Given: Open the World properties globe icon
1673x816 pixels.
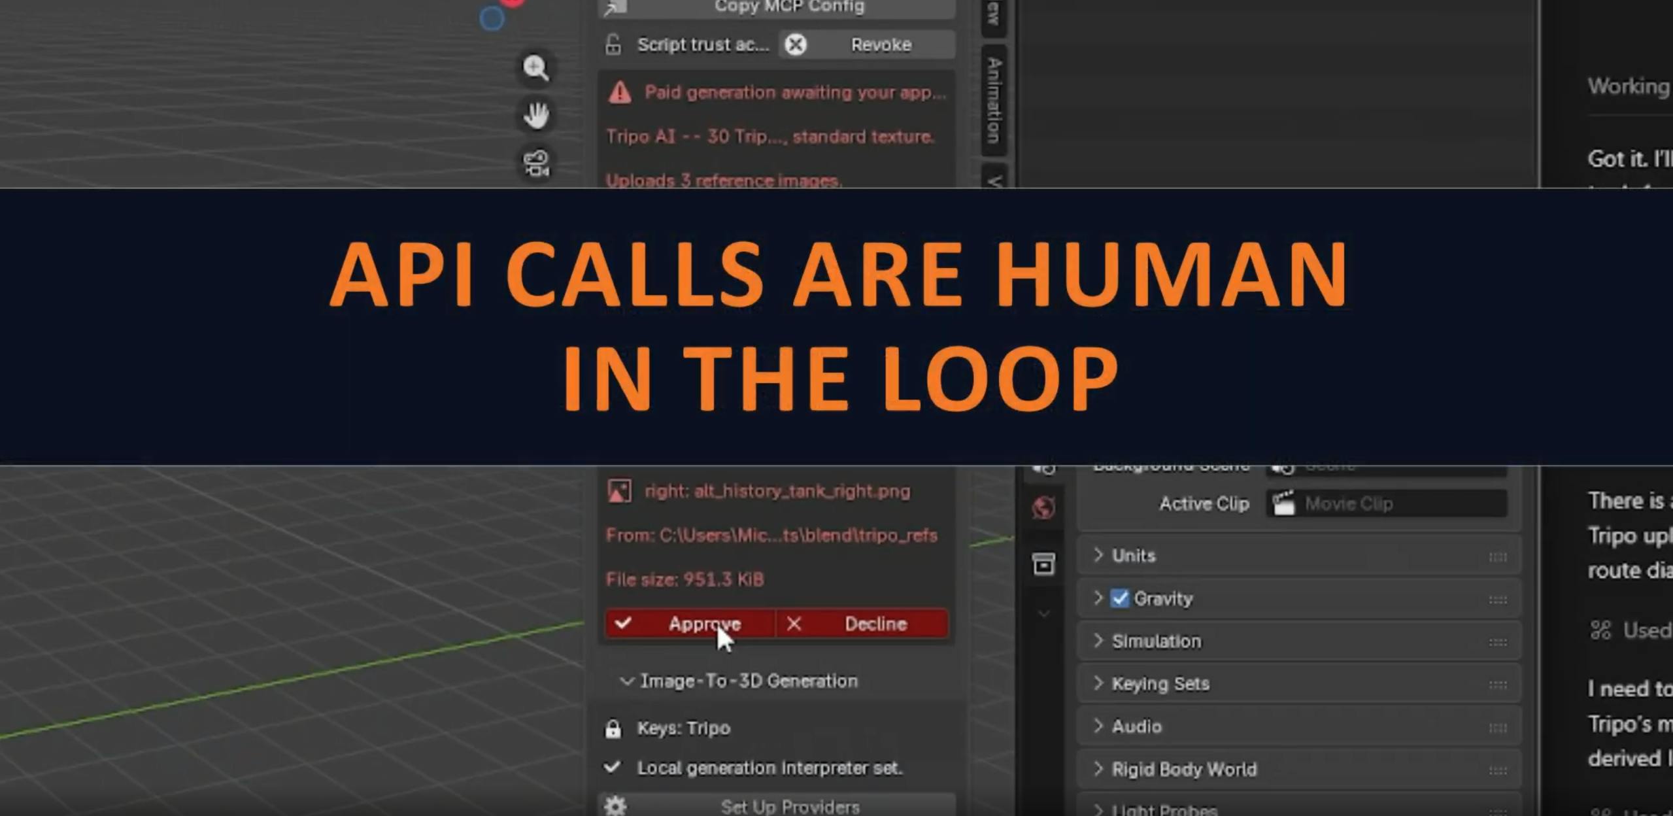Looking at the screenshot, I should [x=1044, y=507].
